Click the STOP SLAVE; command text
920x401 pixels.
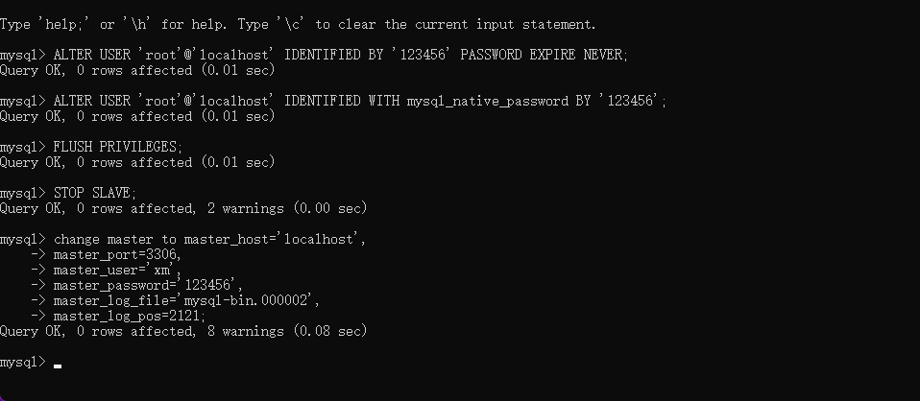tap(95, 193)
